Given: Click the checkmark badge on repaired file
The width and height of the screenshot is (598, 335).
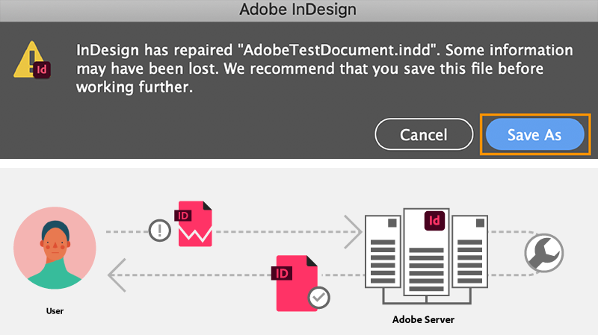Looking at the screenshot, I should pyautogui.click(x=319, y=298).
